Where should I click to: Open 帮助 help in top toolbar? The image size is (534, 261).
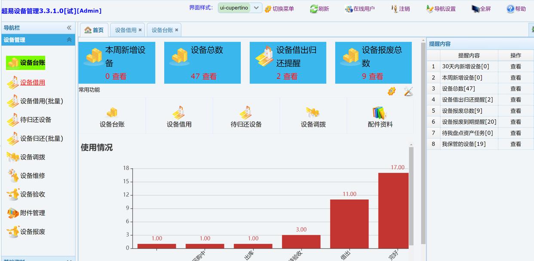point(516,9)
